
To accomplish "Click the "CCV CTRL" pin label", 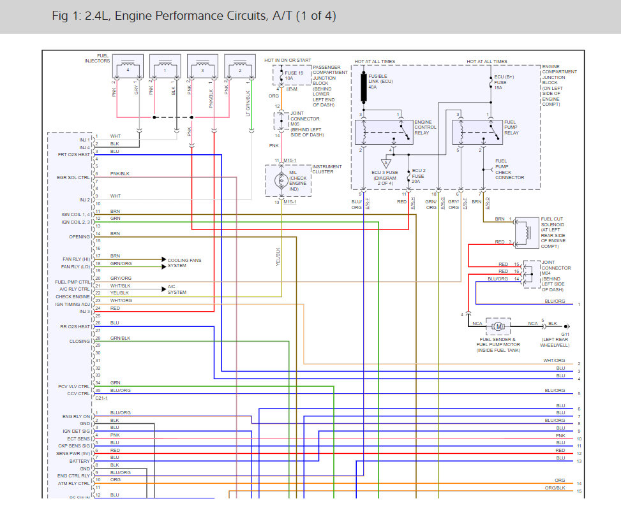I will coord(78,393).
